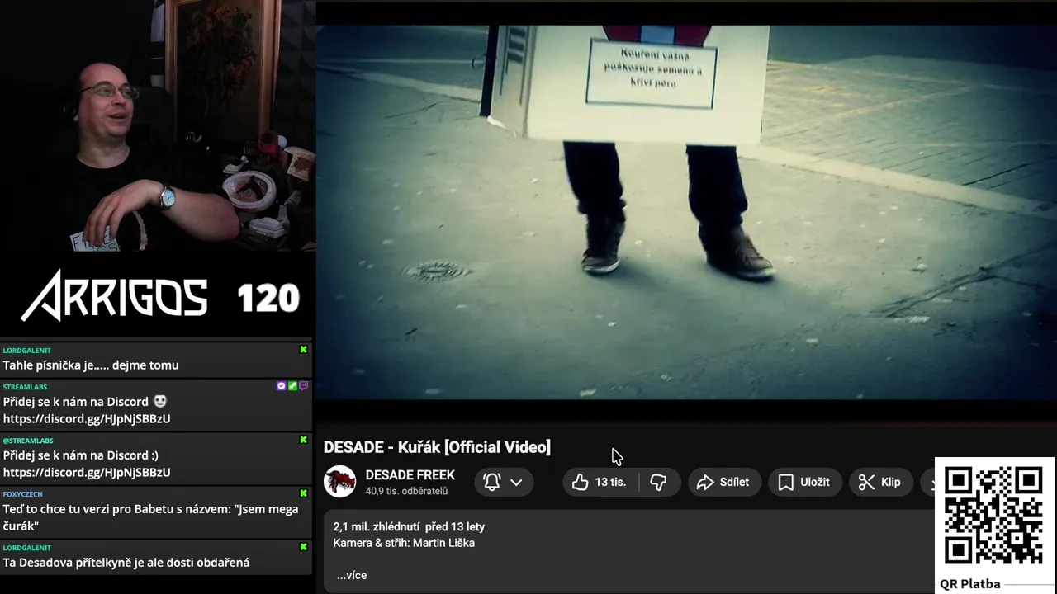The width and height of the screenshot is (1057, 594).
Task: Click message "Ta Desadova přítelkyně je ale dosti obdařená"
Action: (x=126, y=563)
